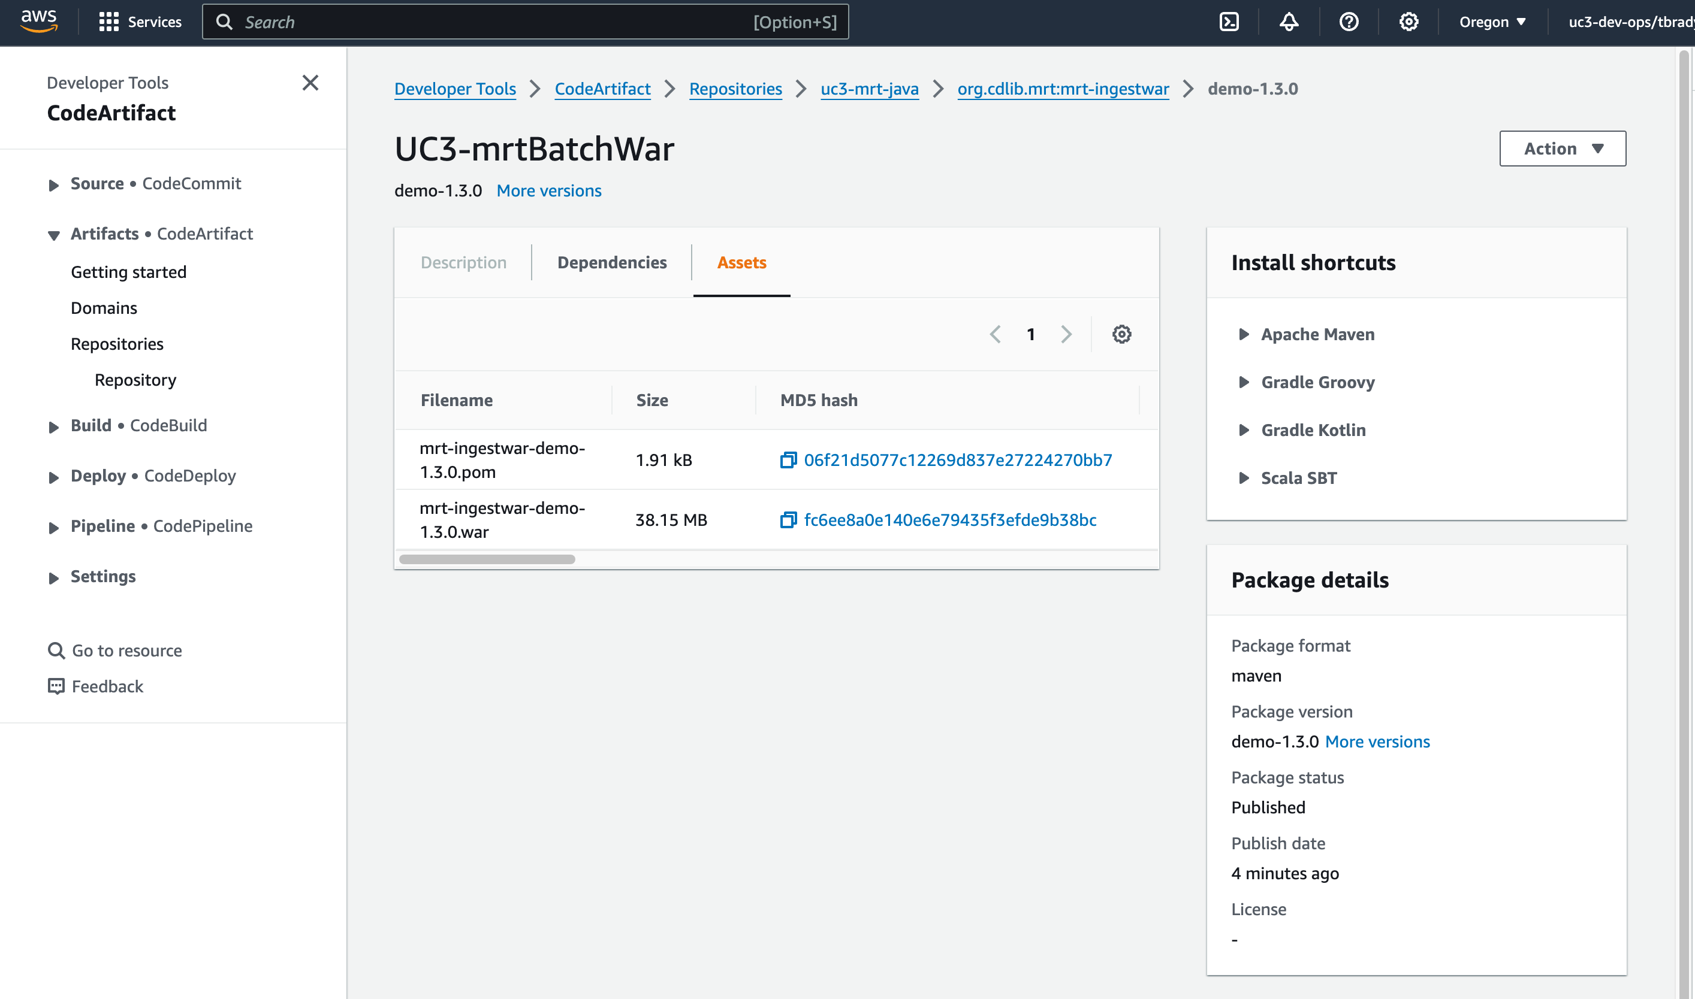Select page 1 of assets
1695x999 pixels.
tap(1030, 334)
